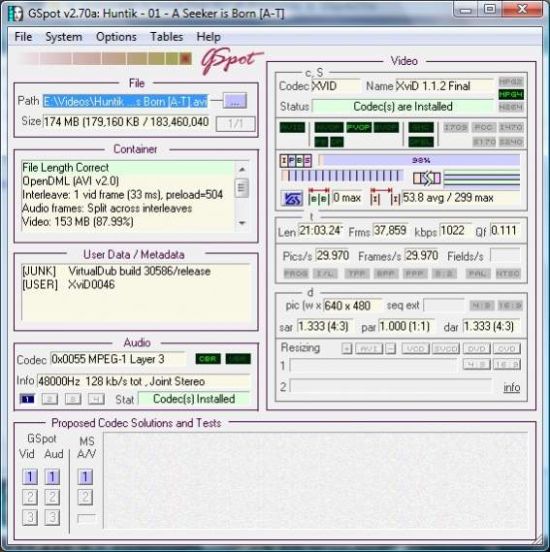550x552 pixels.
Task: Click the AVI button in Resizing
Action: pos(369,349)
